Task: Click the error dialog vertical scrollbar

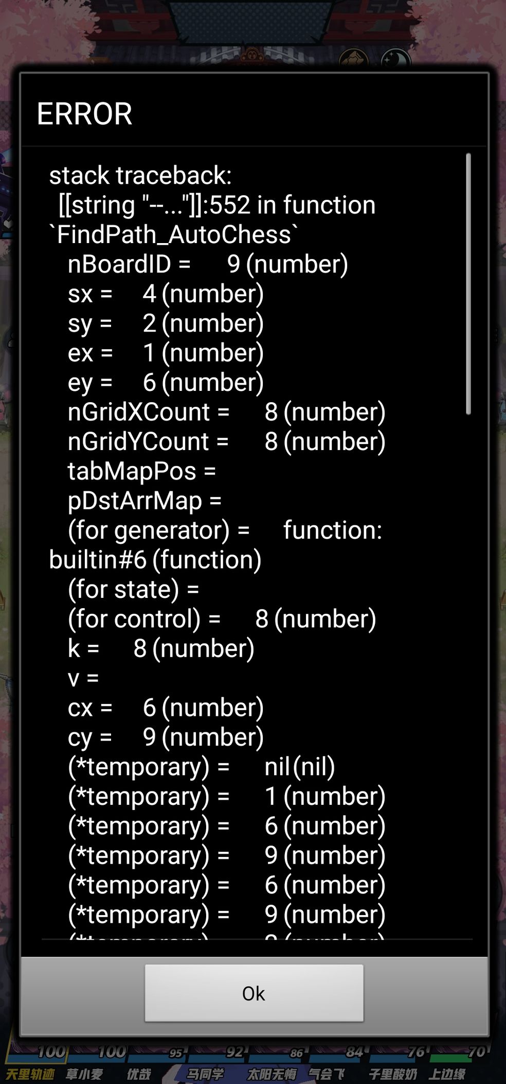Action: [468, 283]
